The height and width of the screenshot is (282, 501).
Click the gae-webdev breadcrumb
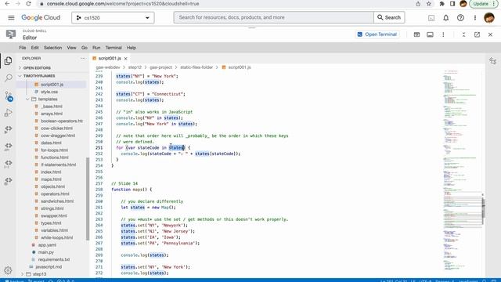point(108,67)
